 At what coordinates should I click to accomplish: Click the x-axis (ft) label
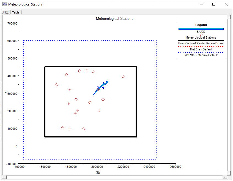coord(97,172)
